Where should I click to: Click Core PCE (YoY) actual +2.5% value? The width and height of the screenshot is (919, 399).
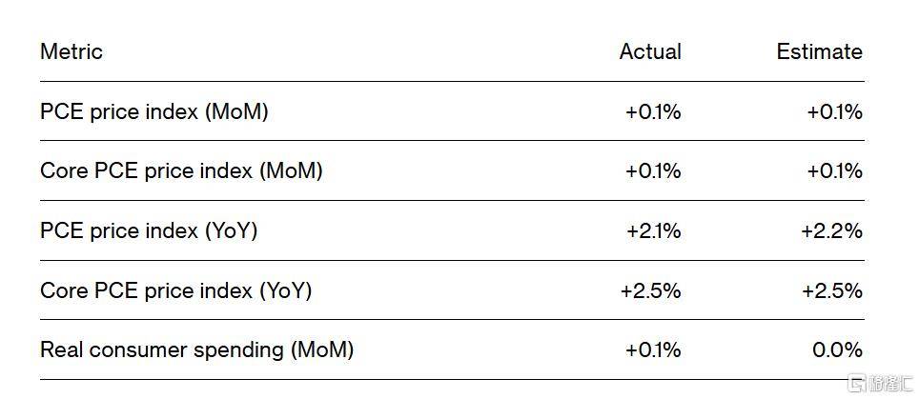coord(650,290)
